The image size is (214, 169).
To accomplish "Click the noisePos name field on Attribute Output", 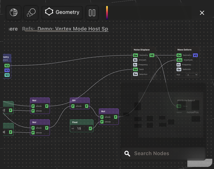I will click(193, 112).
